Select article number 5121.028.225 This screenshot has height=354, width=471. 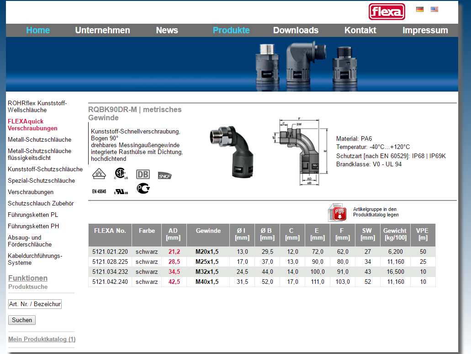[x=110, y=262]
